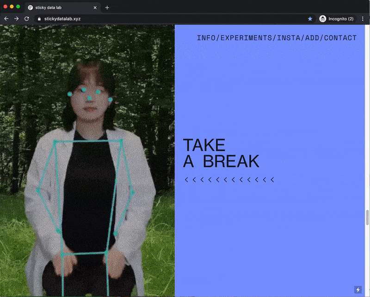Click the page vertical scrollbar thumb
Viewport: 370px width, 297px height.
367,218
